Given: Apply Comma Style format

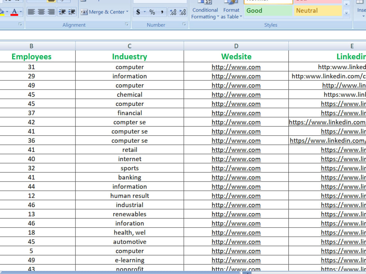Looking at the screenshot, I should click(162, 12).
